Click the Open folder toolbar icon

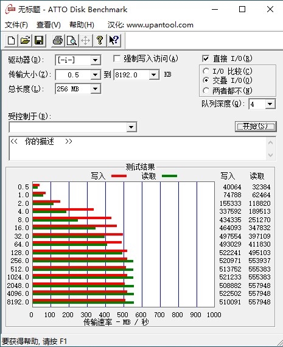pyautogui.click(x=25, y=41)
